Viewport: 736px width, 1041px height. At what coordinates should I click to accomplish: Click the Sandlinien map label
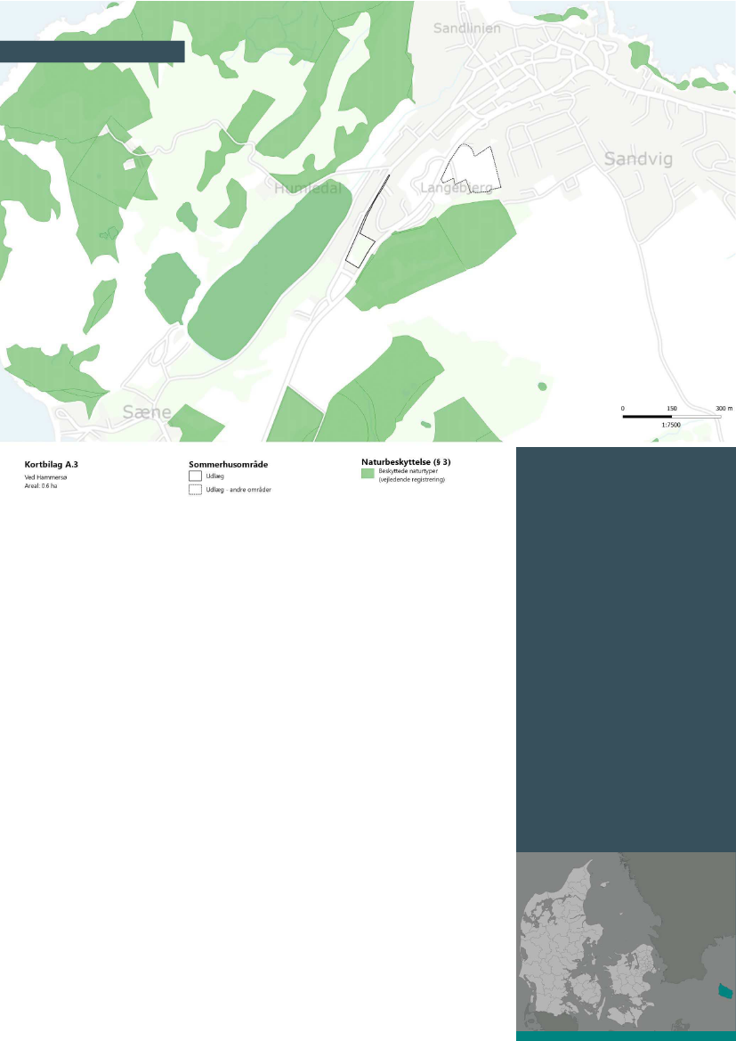click(x=467, y=28)
